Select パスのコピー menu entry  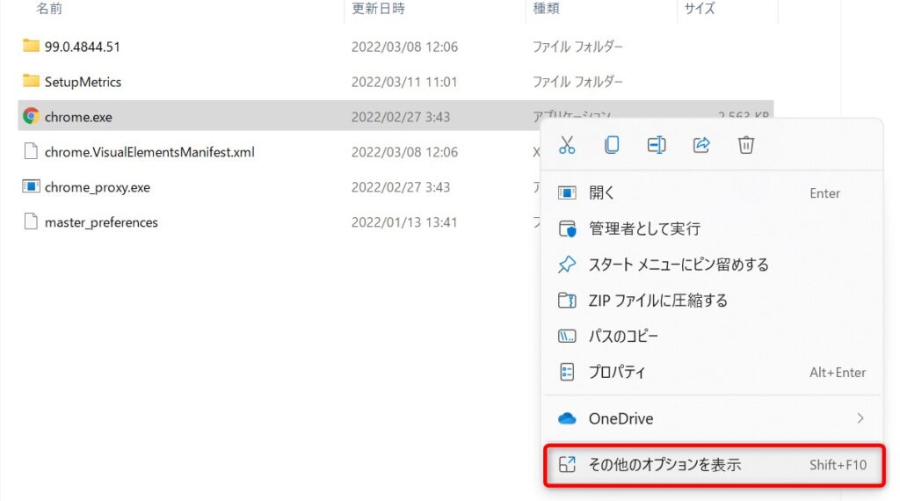(622, 336)
